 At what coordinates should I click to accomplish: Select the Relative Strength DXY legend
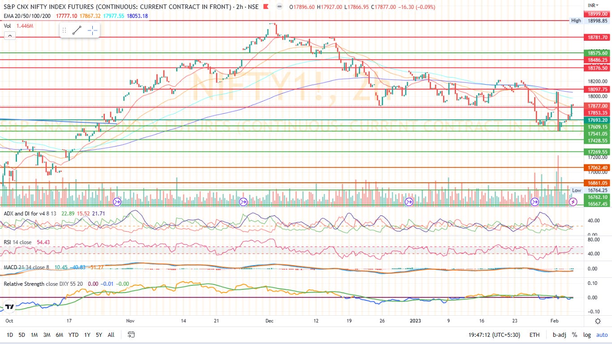(43, 284)
